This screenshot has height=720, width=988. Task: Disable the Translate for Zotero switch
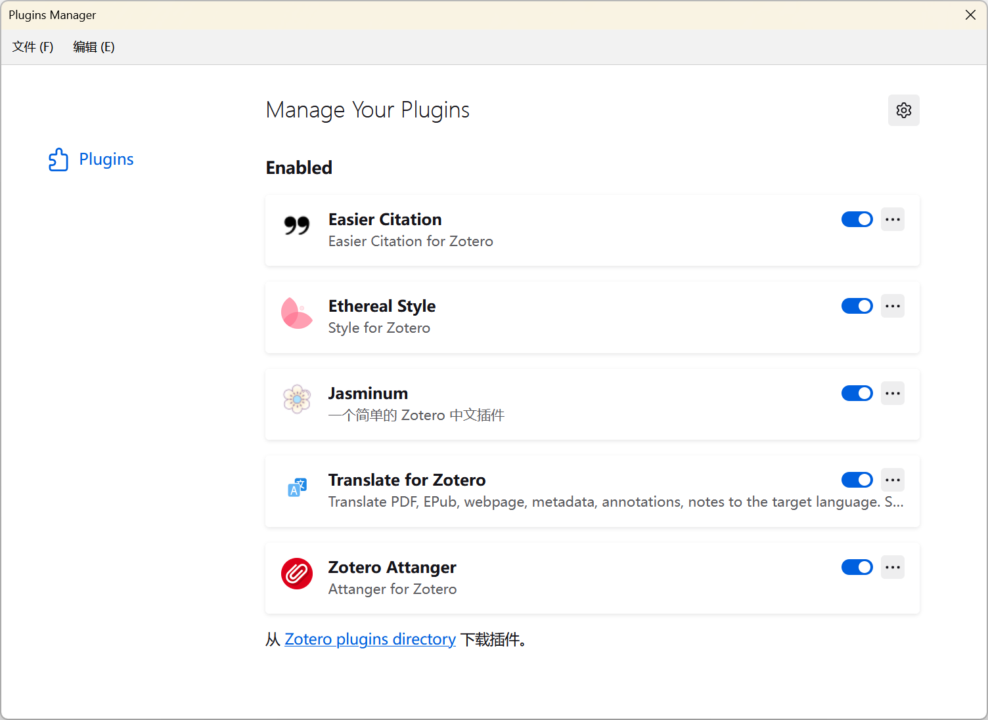point(857,480)
